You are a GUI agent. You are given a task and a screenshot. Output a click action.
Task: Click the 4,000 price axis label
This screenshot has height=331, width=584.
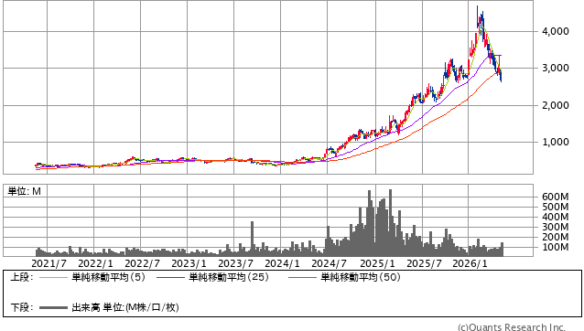click(556, 31)
